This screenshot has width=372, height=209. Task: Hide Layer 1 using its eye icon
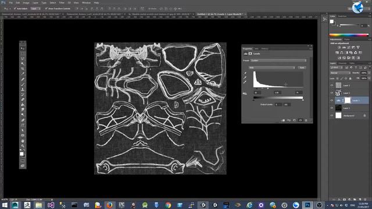point(332,108)
